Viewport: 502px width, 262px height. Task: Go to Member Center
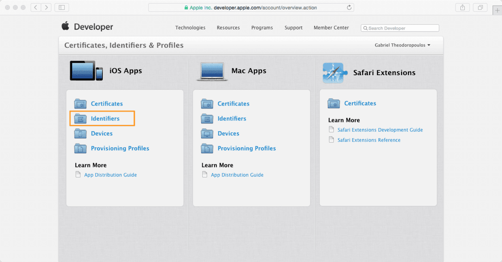331,27
